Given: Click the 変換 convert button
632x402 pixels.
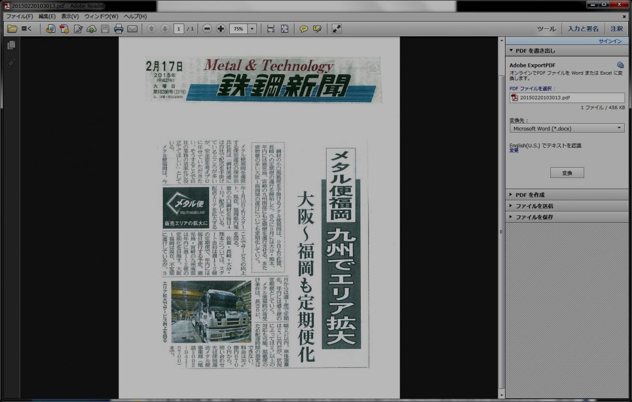Looking at the screenshot, I should click(x=567, y=173).
